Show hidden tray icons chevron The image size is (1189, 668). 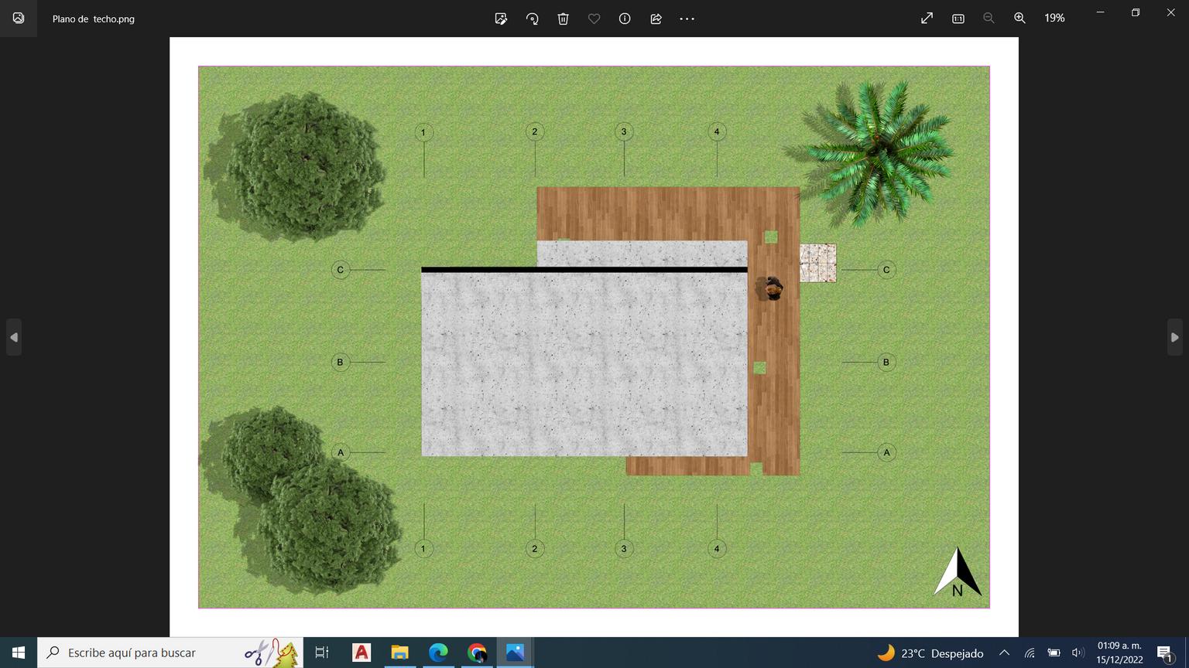click(1004, 653)
